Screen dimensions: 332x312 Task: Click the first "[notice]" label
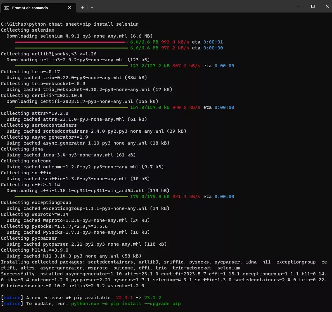point(12,298)
